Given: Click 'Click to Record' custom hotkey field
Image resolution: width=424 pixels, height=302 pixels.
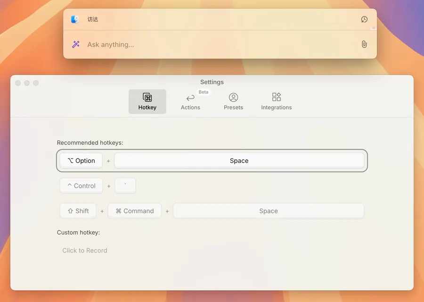Looking at the screenshot, I should click(x=85, y=251).
